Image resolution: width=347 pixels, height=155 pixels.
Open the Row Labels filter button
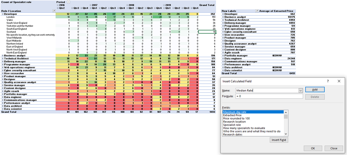pyautogui.click(x=257, y=11)
